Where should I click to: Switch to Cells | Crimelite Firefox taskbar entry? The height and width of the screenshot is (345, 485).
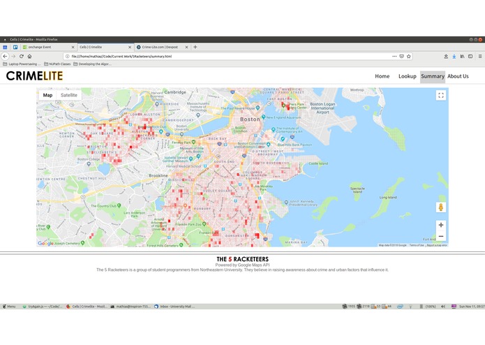click(x=87, y=307)
